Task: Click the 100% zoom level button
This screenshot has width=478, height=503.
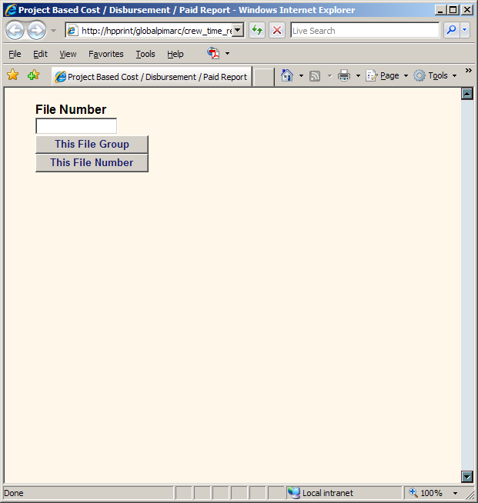Action: pyautogui.click(x=427, y=493)
